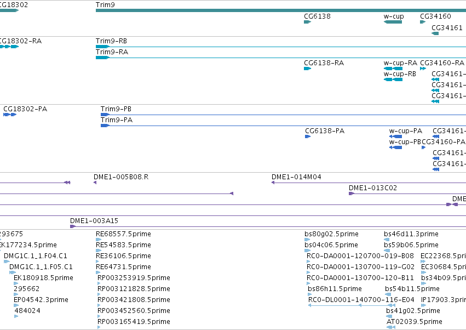Select RC0-DA0001-130700-120-B11 EST
The height and width of the screenshot is (330, 466).
[x=360, y=278]
